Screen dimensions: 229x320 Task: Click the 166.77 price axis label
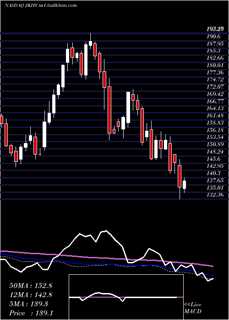click(215, 101)
